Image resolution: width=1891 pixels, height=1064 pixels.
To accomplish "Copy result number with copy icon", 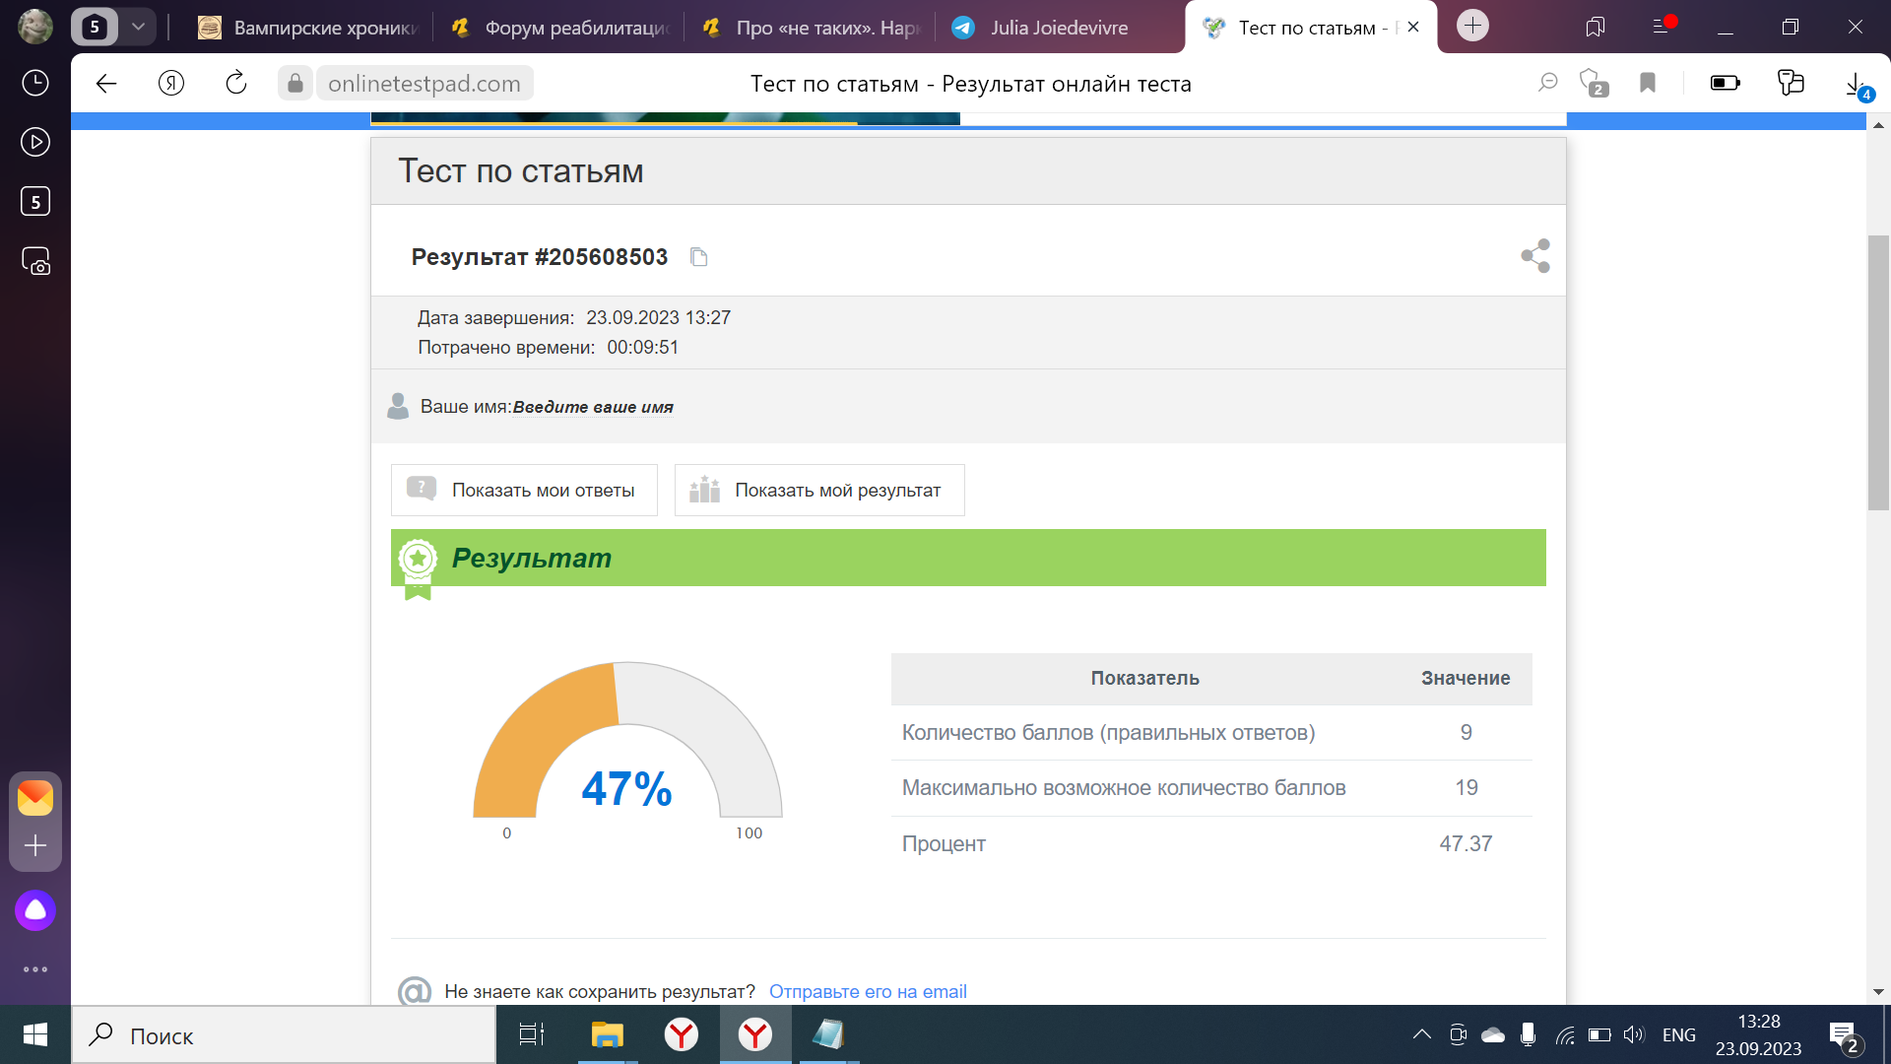I will [x=699, y=257].
